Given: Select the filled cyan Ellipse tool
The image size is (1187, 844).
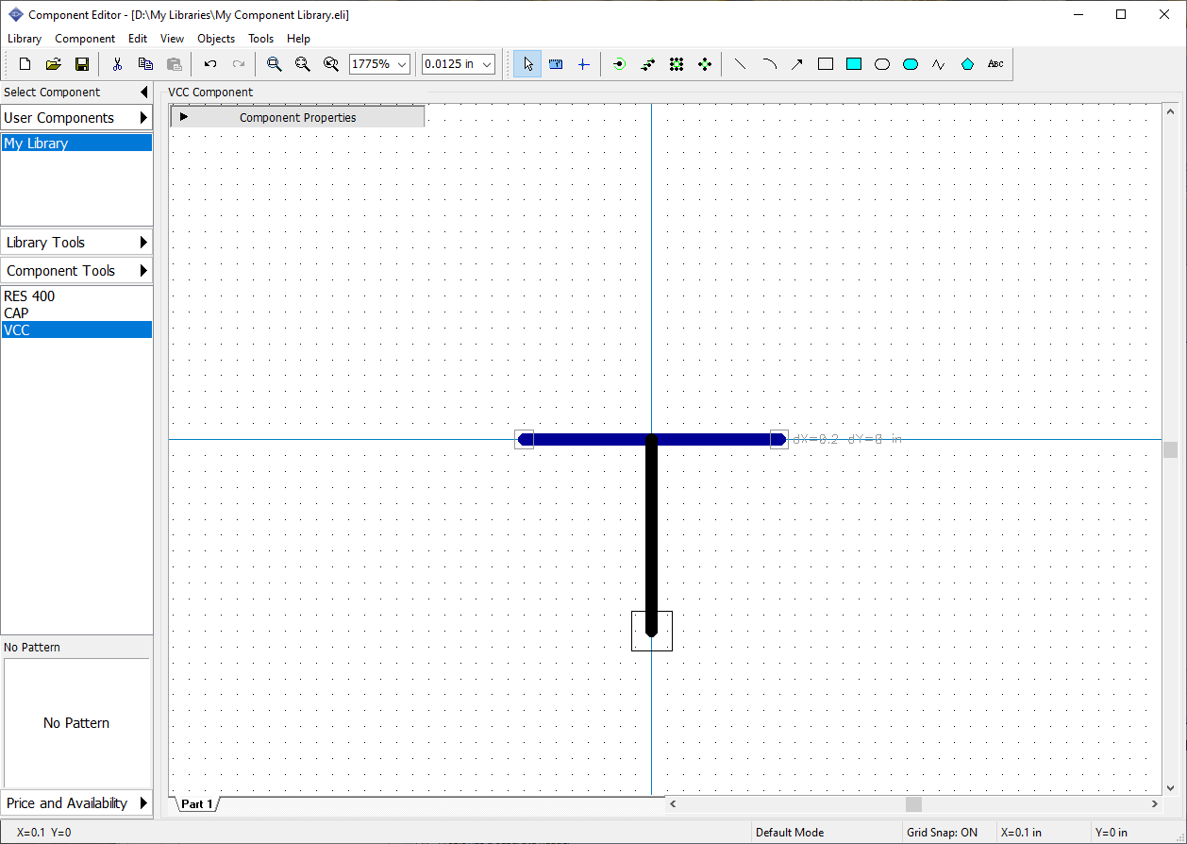Looking at the screenshot, I should 911,64.
